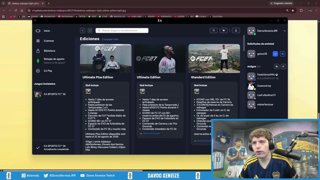The height and width of the screenshot is (180, 320).
Task: Click the EA app forward arrow
Action: [x=90, y=30]
